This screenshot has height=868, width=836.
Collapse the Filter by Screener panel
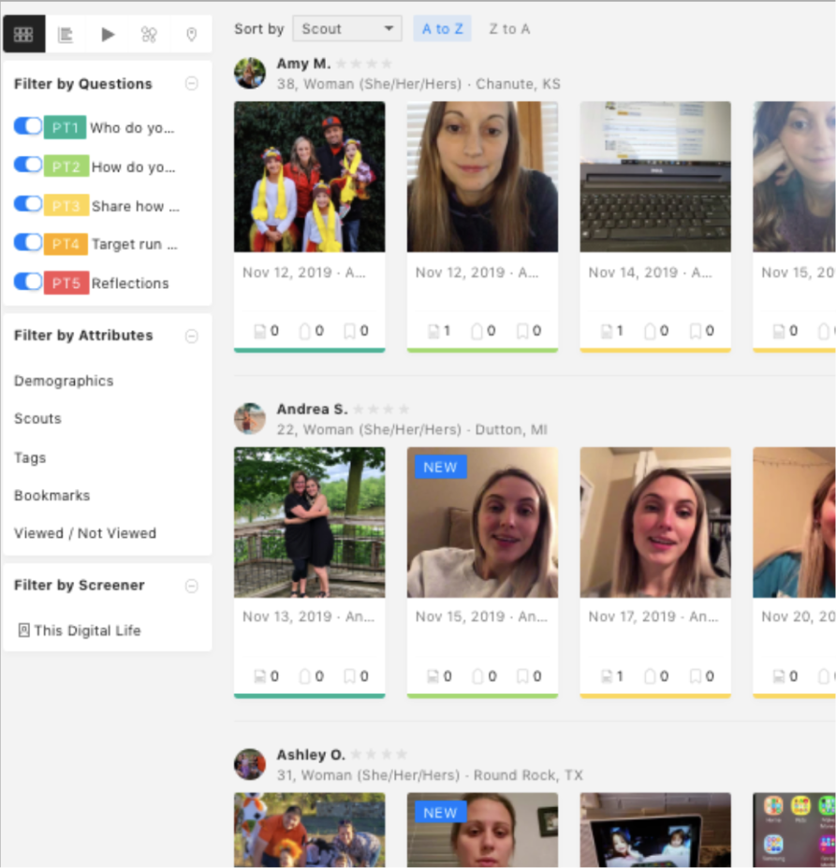[192, 586]
